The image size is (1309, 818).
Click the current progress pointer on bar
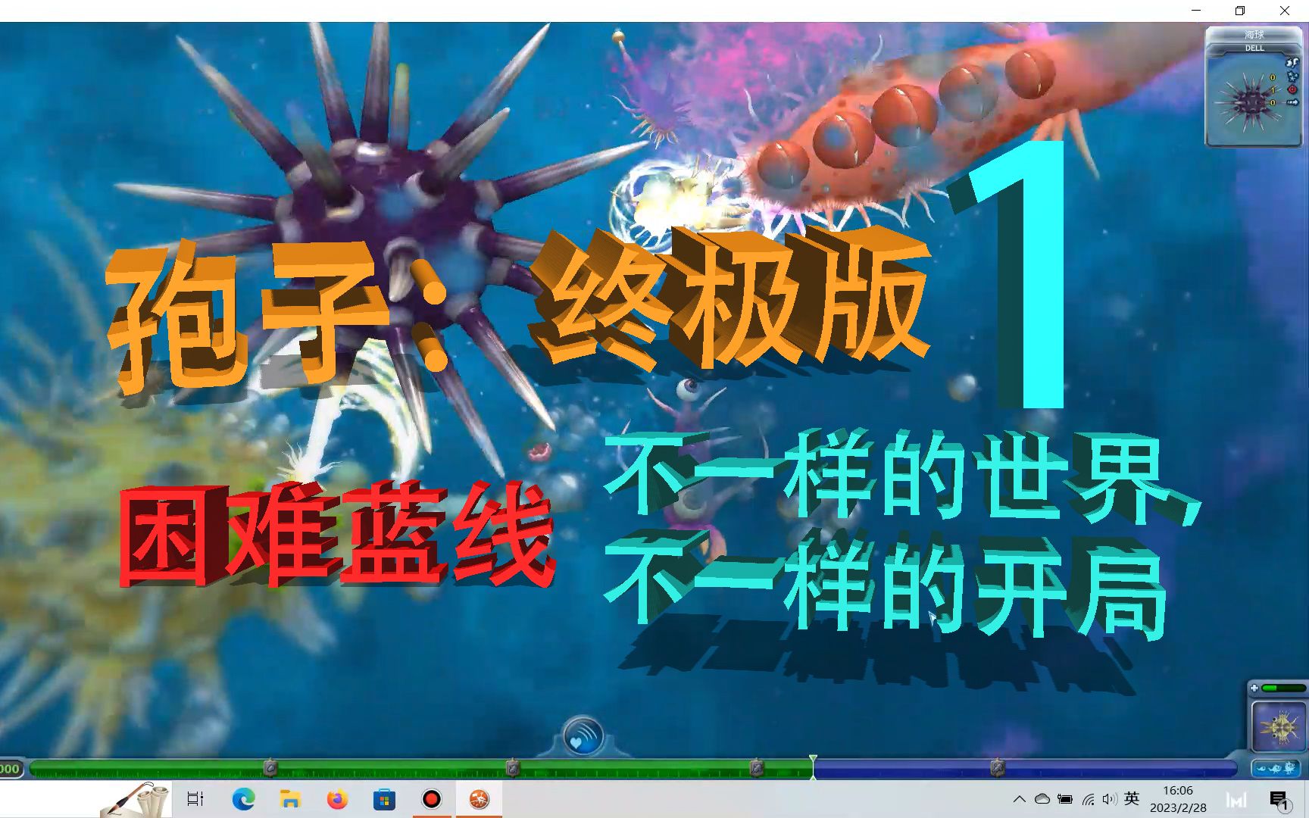(813, 766)
